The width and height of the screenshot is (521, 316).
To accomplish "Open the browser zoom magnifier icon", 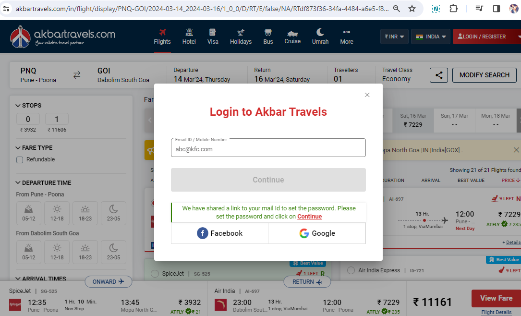I will [x=397, y=9].
